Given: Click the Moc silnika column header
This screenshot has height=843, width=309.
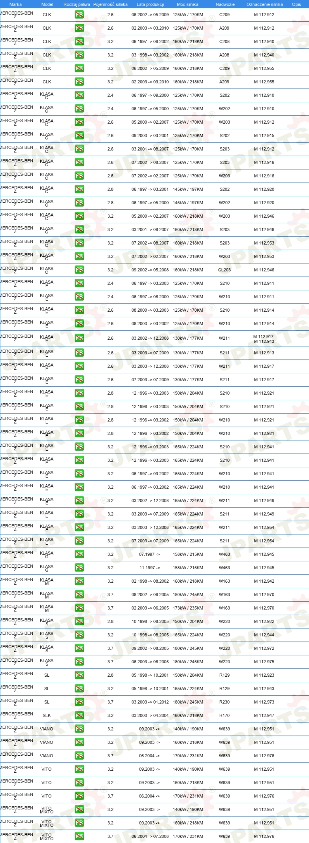Looking at the screenshot, I should pyautogui.click(x=188, y=4).
